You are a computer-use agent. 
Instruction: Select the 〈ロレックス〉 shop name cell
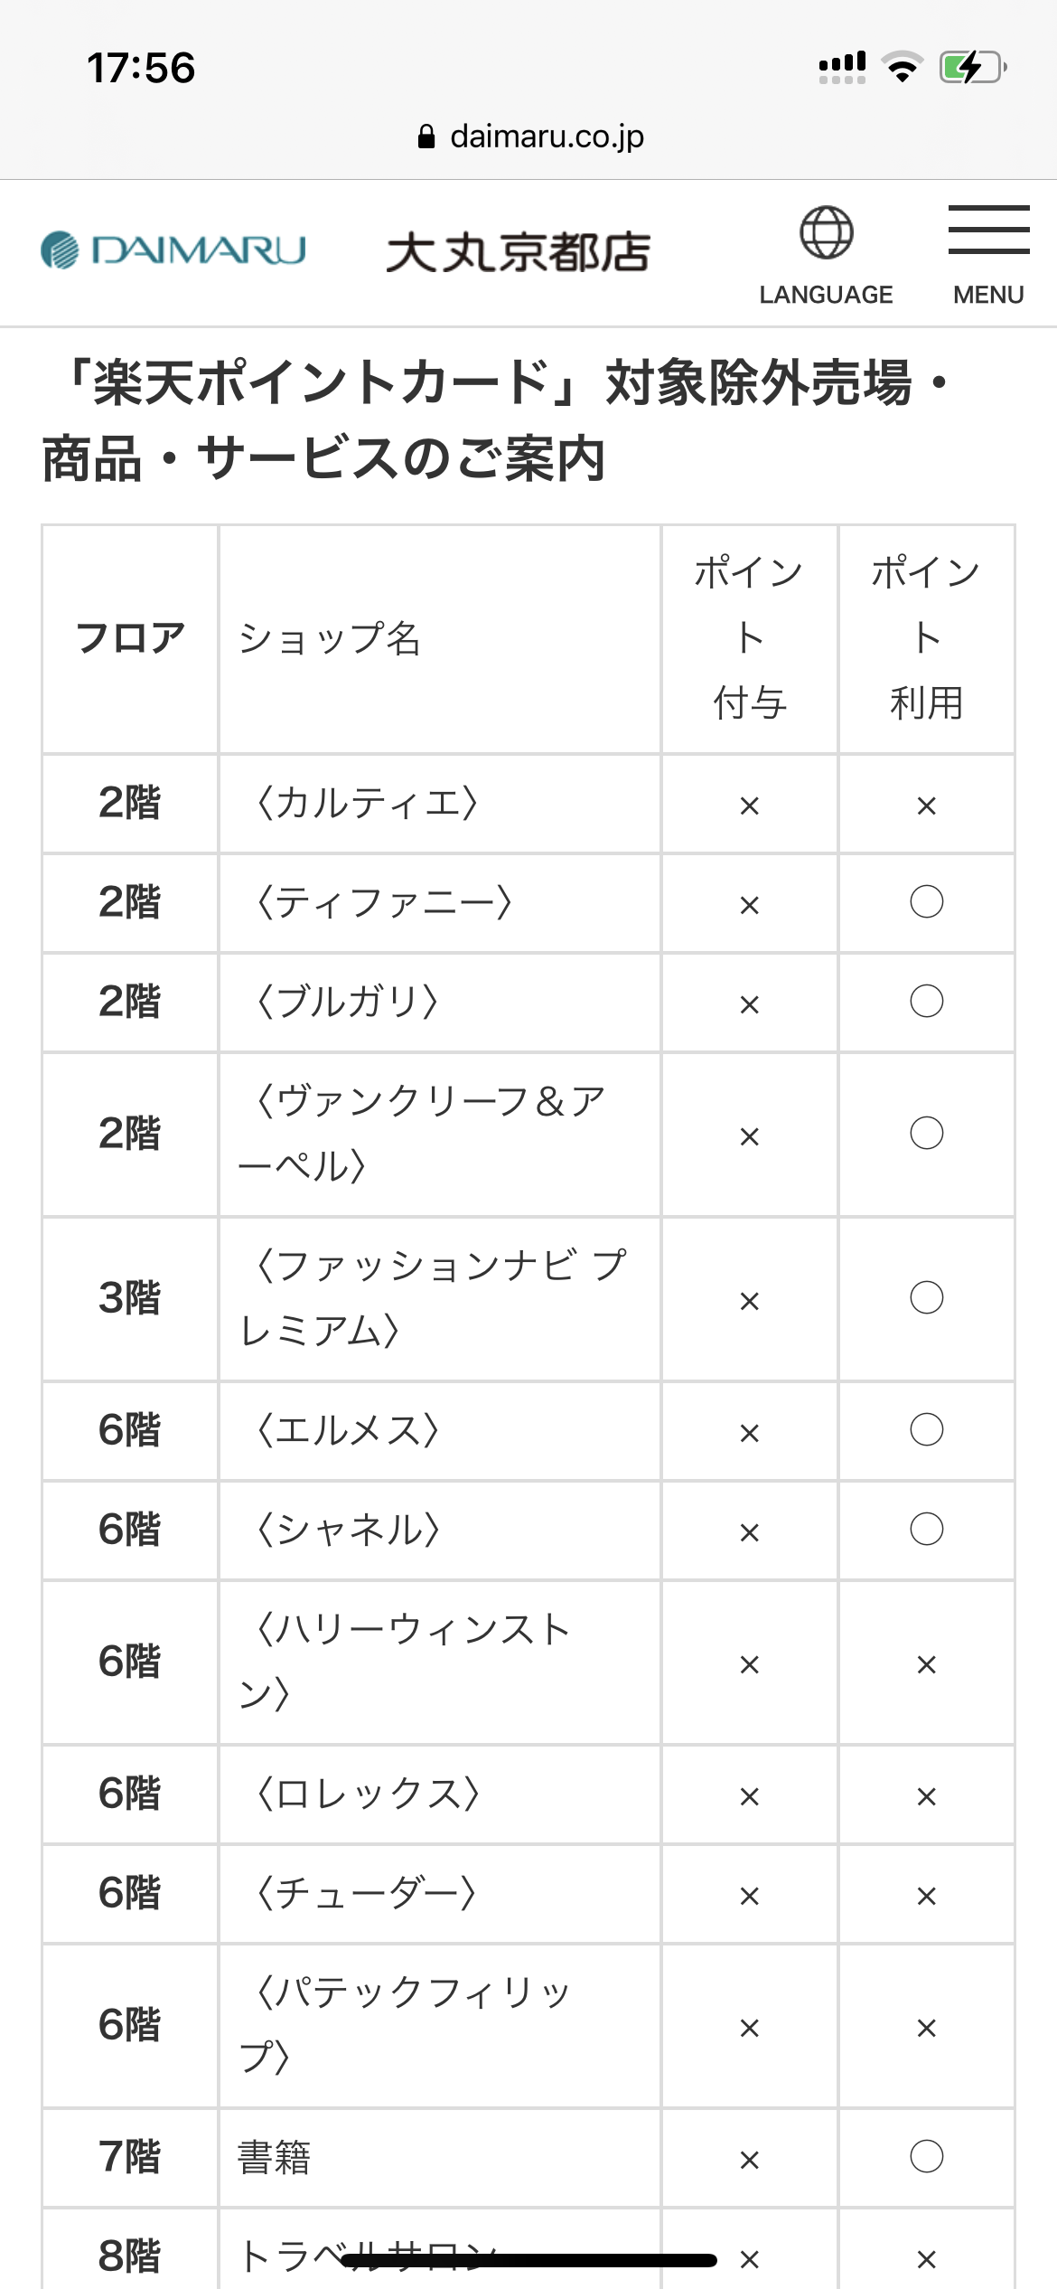point(439,1794)
